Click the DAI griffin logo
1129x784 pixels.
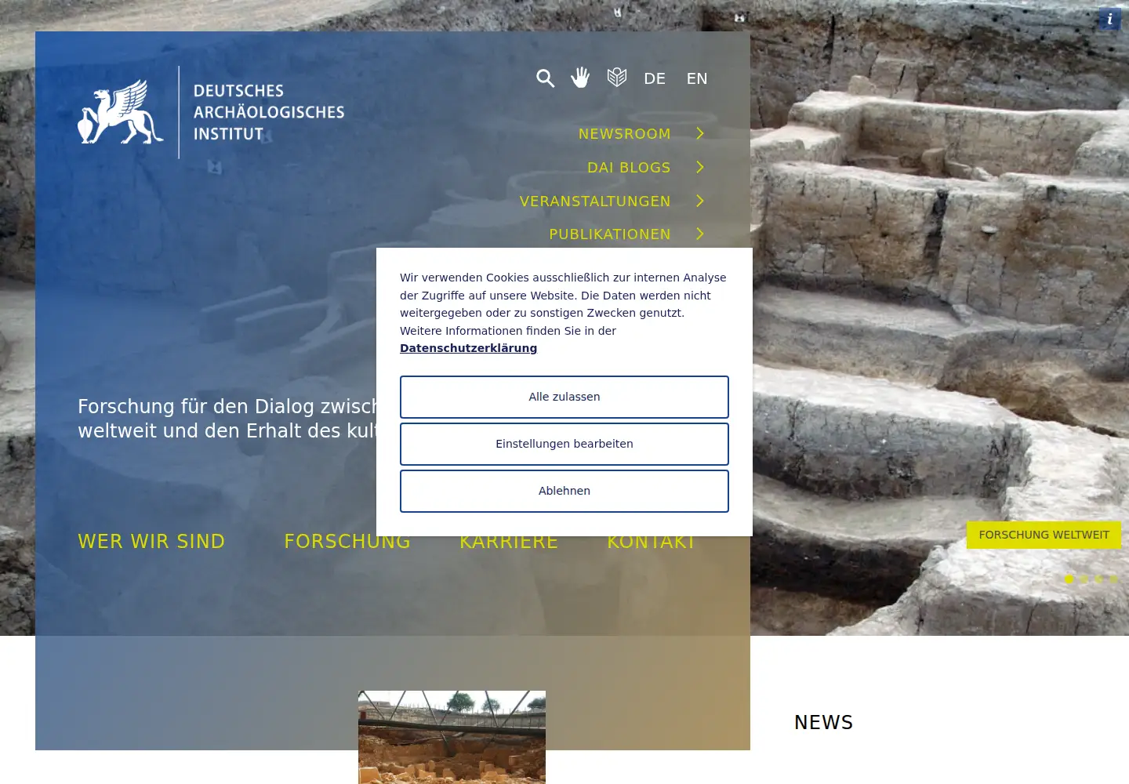coord(211,112)
